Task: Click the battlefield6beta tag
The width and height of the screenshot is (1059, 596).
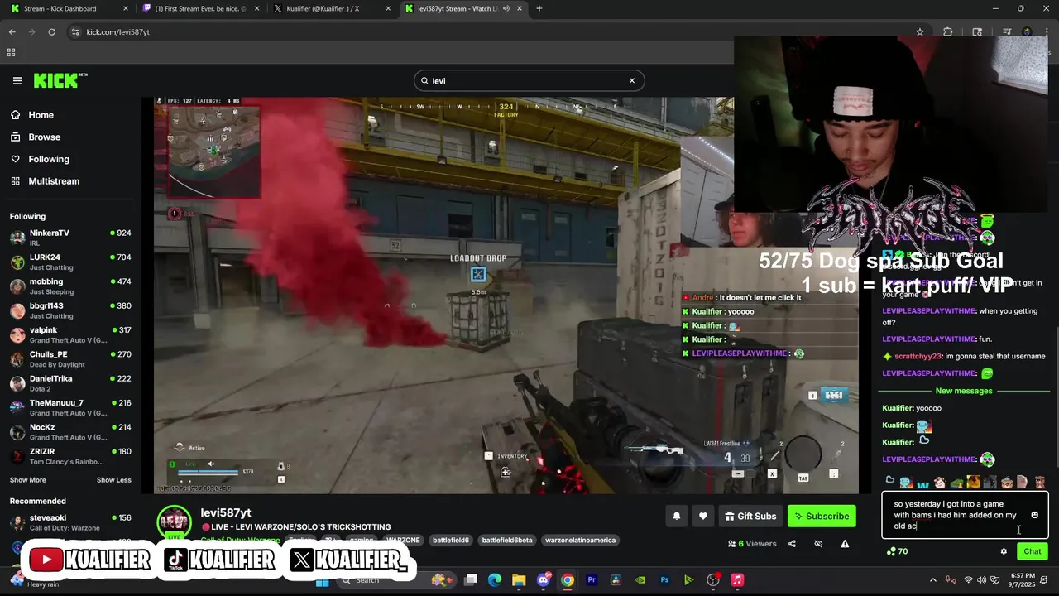Action: coord(507,541)
